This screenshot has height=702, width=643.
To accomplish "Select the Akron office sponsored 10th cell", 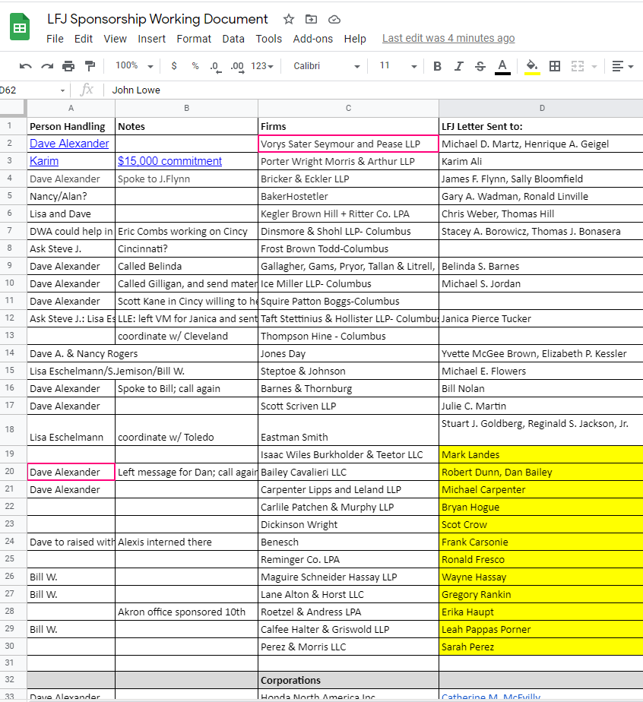I will (187, 612).
